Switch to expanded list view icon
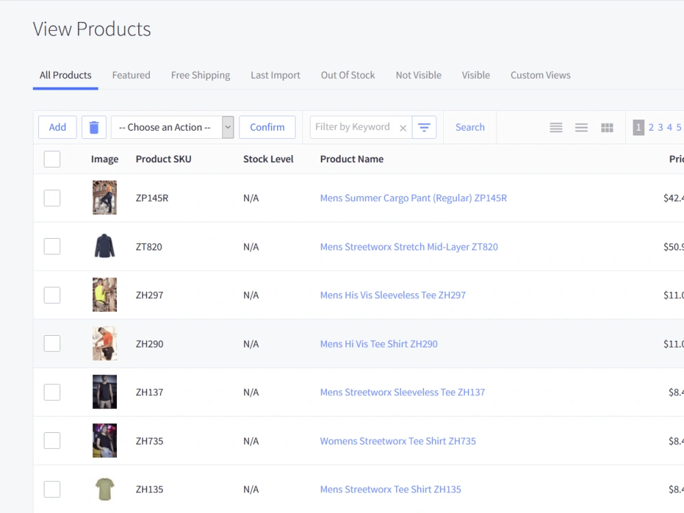This screenshot has width=684, height=513. [x=581, y=127]
